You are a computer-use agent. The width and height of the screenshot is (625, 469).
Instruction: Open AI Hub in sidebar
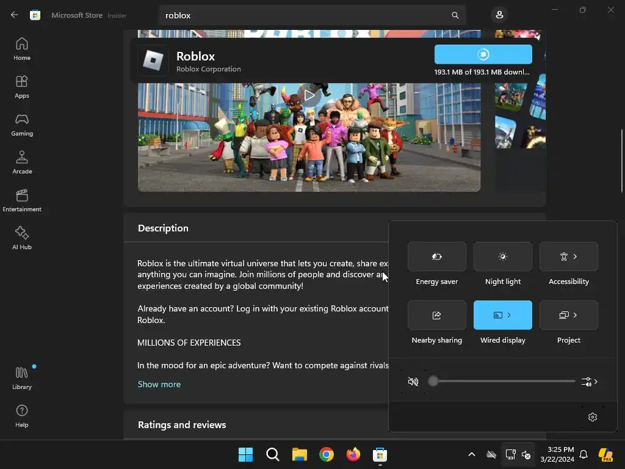click(x=22, y=238)
